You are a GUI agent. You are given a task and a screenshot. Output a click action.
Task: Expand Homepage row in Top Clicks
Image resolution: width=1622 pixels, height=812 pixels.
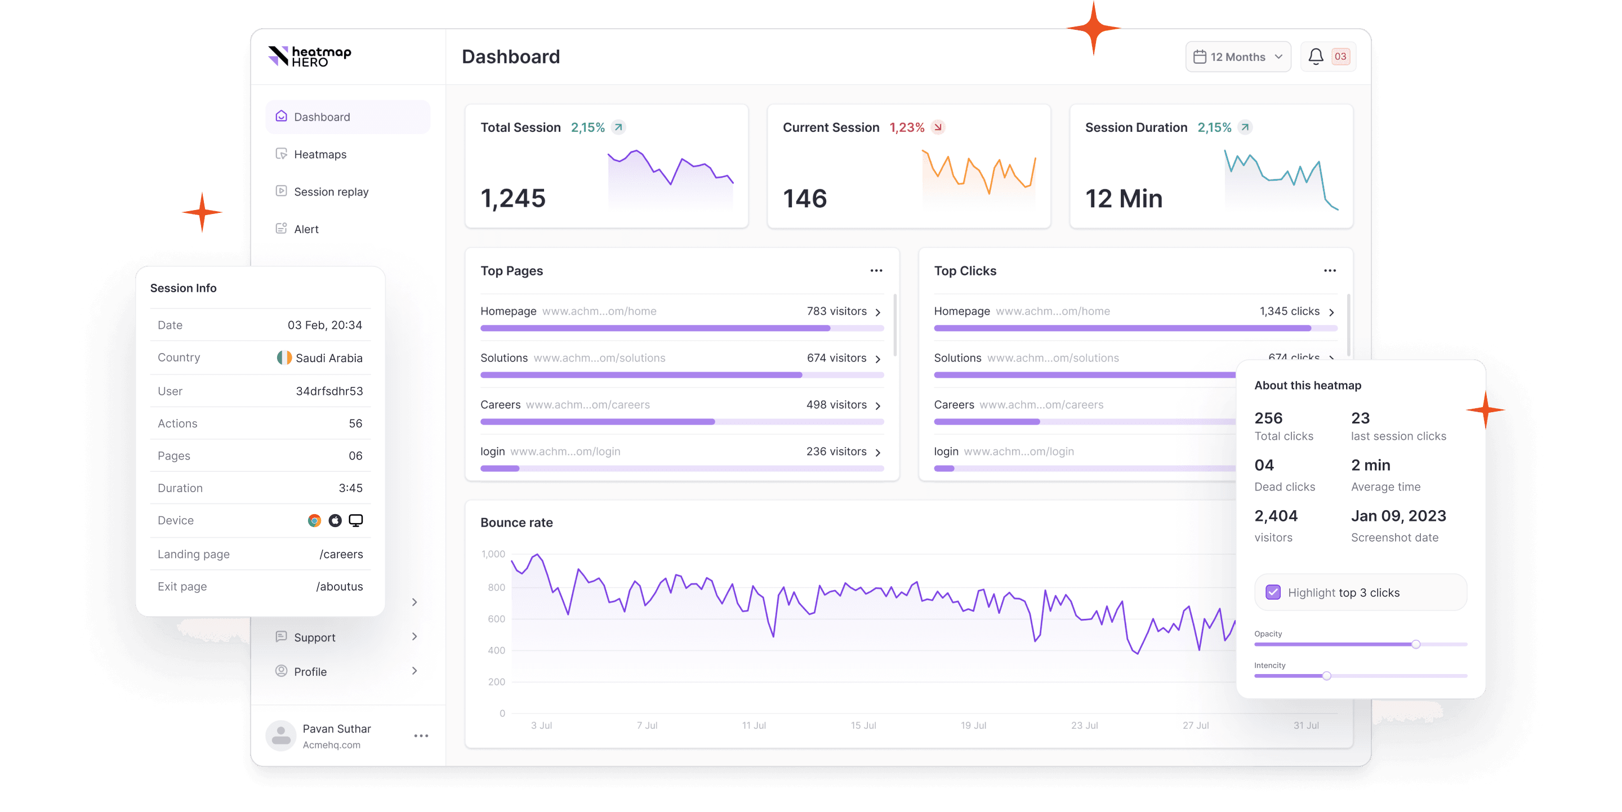(1331, 312)
